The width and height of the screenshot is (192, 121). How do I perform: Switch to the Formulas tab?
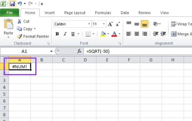point(103,13)
